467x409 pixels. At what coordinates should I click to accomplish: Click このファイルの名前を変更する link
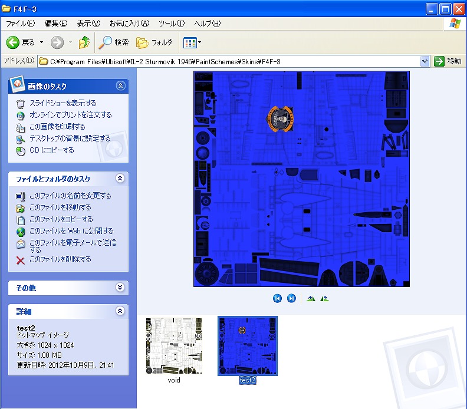point(70,196)
